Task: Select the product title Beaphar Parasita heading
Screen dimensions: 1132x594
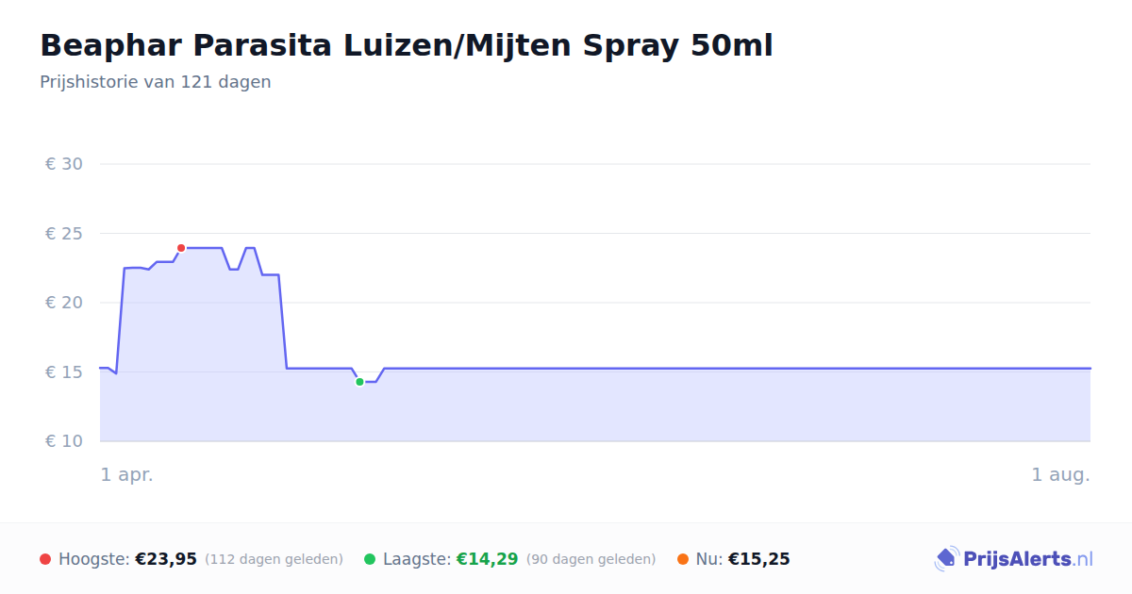Action: tap(407, 45)
